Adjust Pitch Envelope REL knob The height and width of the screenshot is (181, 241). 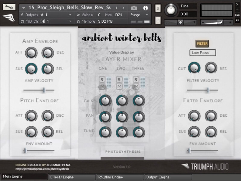pos(48,132)
